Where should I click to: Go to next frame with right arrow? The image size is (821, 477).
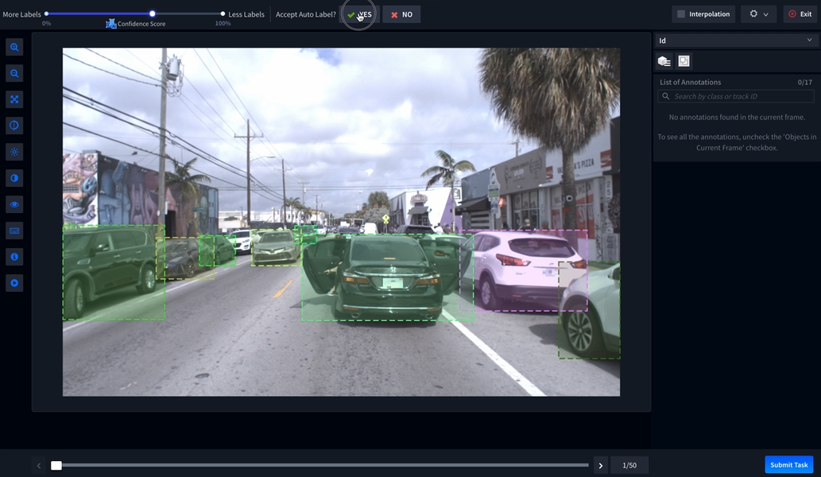coord(601,466)
